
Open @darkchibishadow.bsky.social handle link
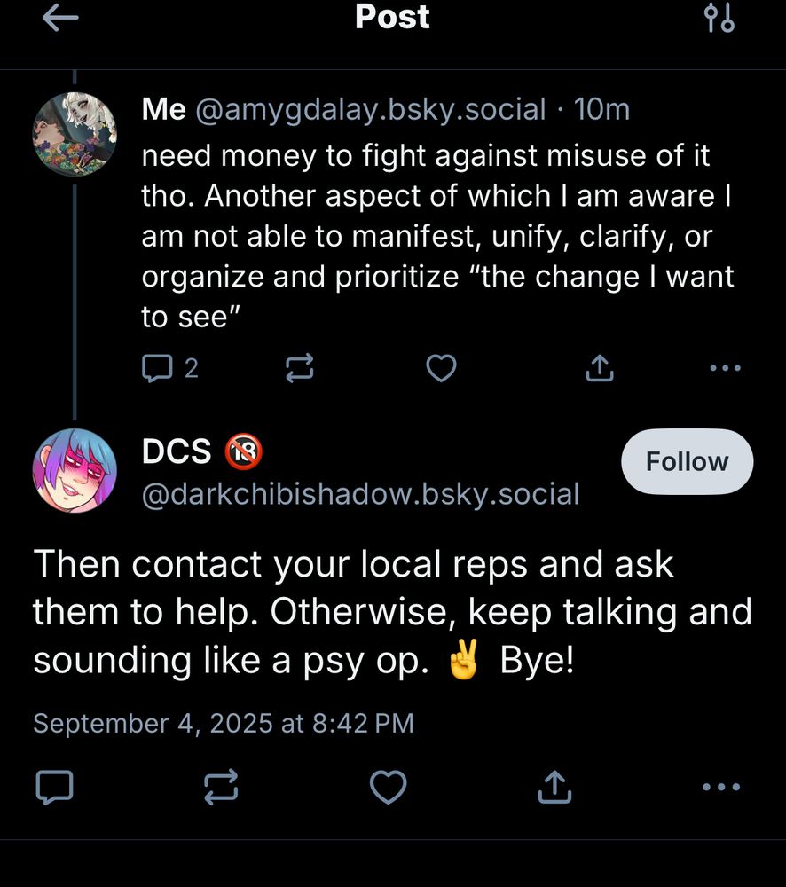[x=360, y=493]
